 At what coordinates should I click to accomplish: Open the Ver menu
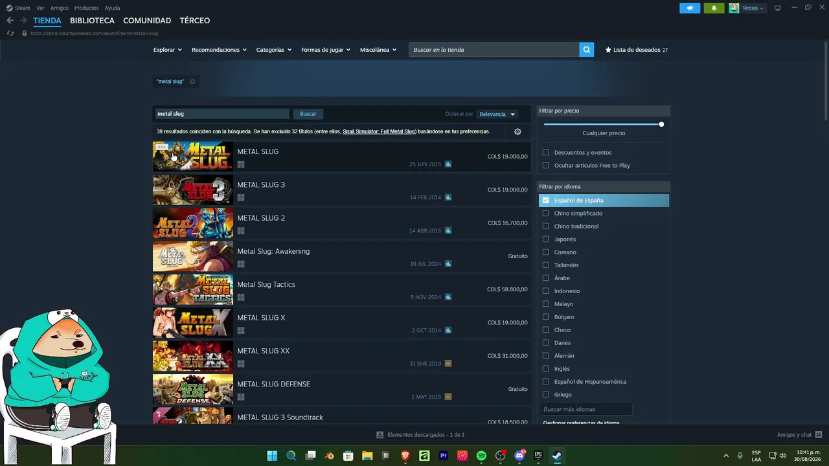point(41,8)
